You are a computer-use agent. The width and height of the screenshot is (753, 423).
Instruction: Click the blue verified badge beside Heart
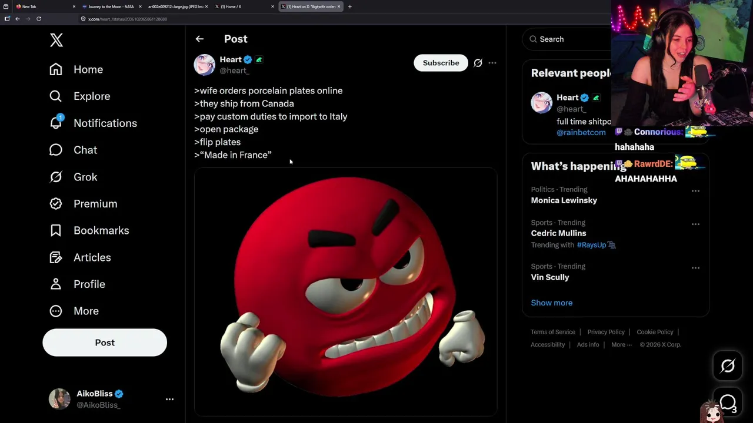(x=248, y=60)
